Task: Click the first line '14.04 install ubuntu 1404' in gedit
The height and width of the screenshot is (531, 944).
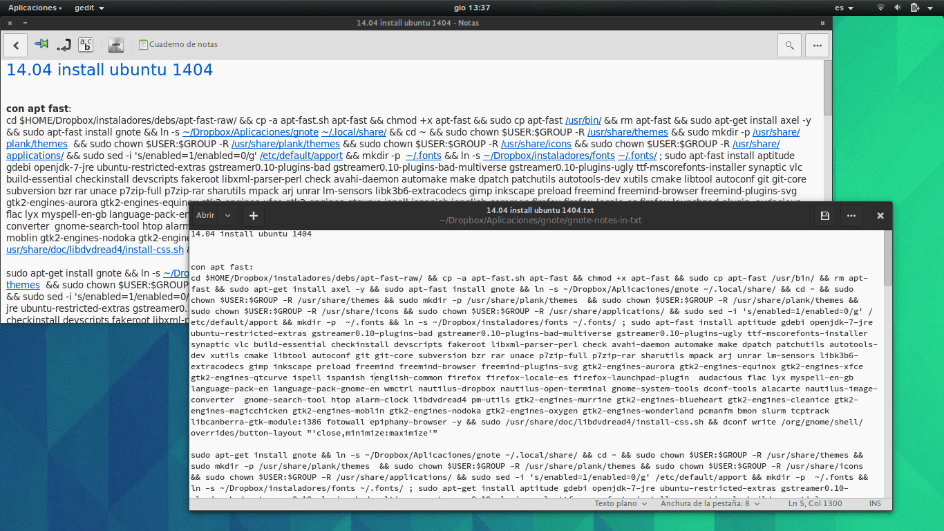Action: coord(251,234)
